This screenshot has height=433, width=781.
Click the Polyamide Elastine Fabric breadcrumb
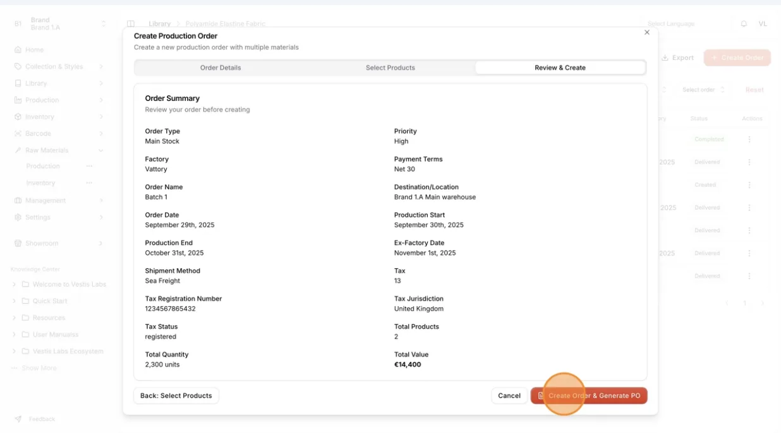click(226, 24)
